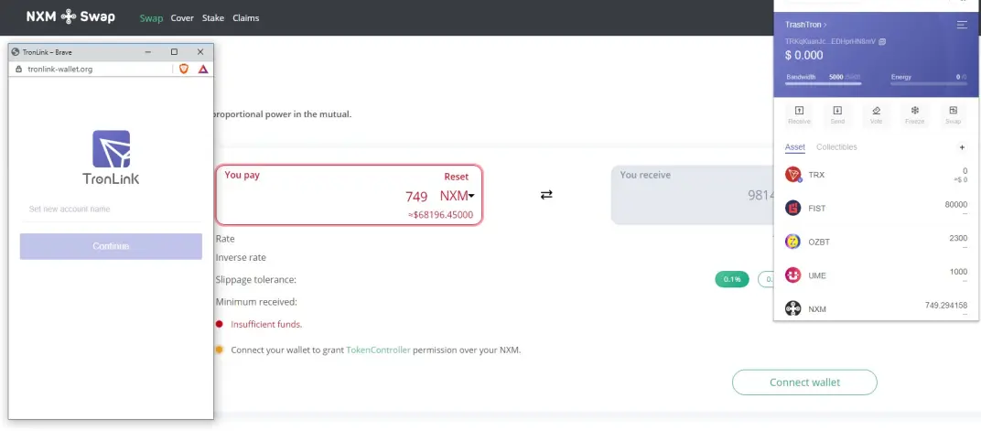This screenshot has height=431, width=981.
Task: Click the You receive amount box
Action: (x=693, y=195)
